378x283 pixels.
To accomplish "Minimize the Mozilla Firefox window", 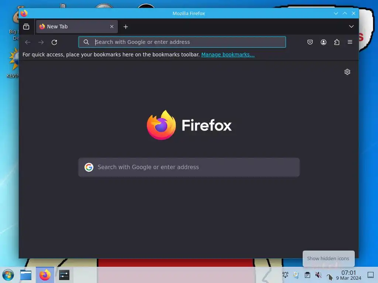I will click(x=336, y=14).
